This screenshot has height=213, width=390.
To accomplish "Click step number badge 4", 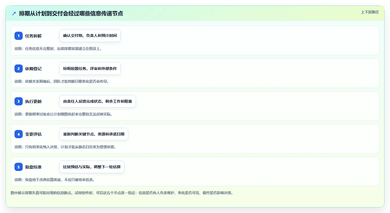I will point(19,134).
